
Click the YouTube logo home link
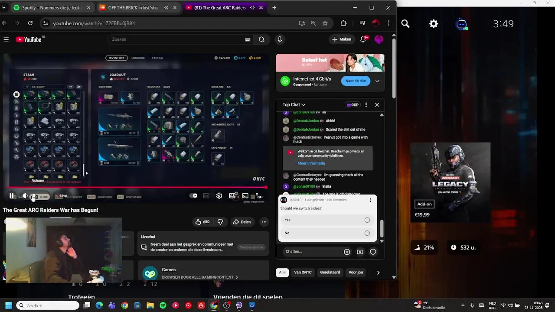click(29, 39)
